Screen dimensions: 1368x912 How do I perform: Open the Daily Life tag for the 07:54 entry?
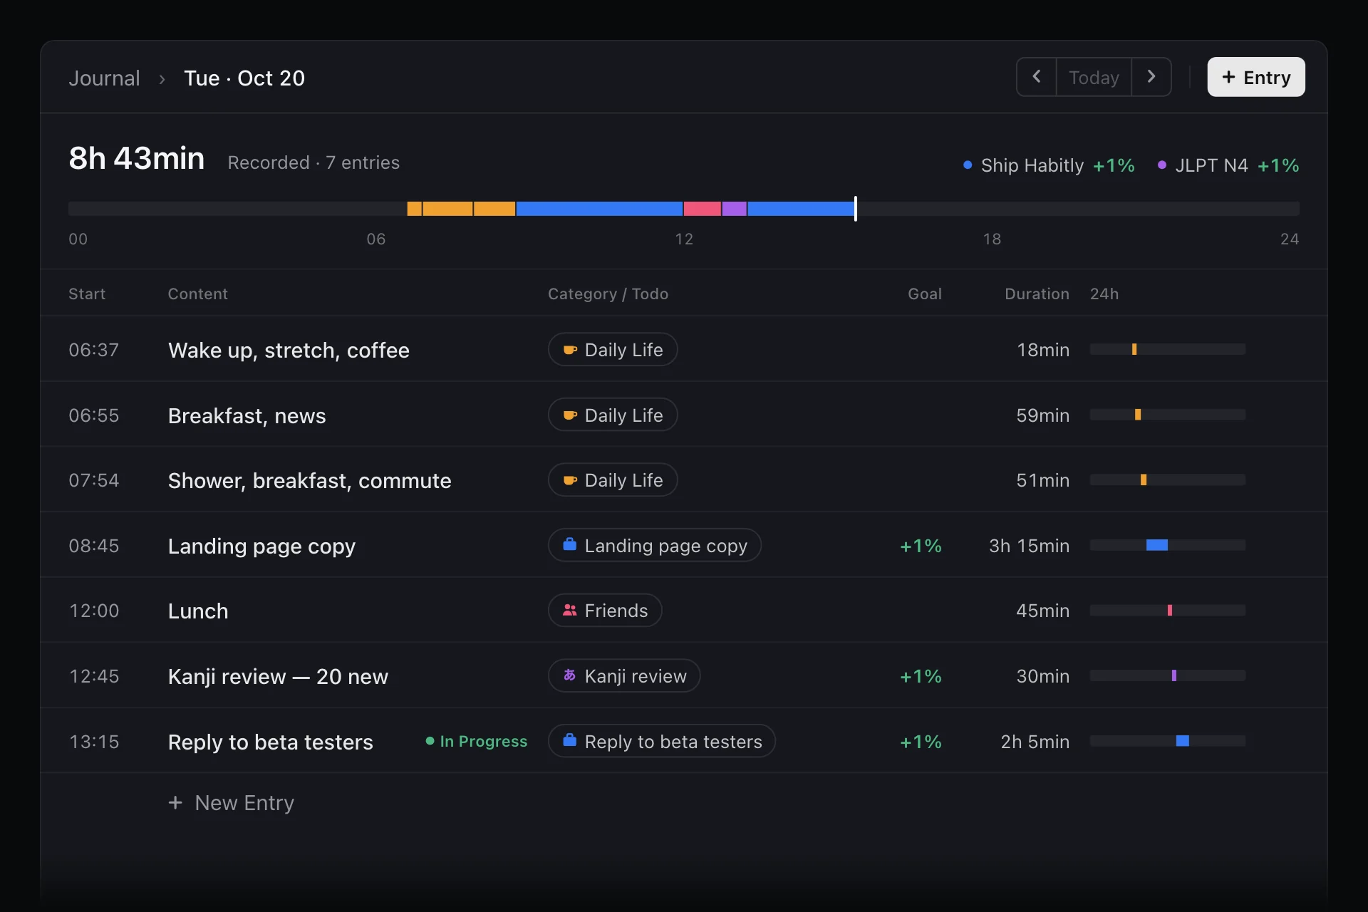coord(613,480)
